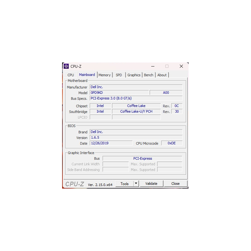Select the CPU Microcode value 0xDE
This screenshot has width=251, height=251.
172,143
